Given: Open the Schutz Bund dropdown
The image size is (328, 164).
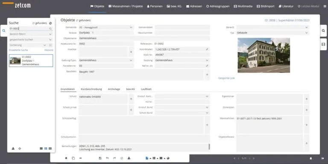Looking at the screenshot, I should 207,113.
